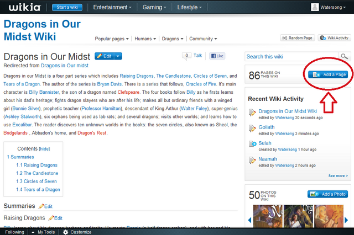Click the Add a Photo button
This screenshot has width=354, height=235.
[x=327, y=194]
